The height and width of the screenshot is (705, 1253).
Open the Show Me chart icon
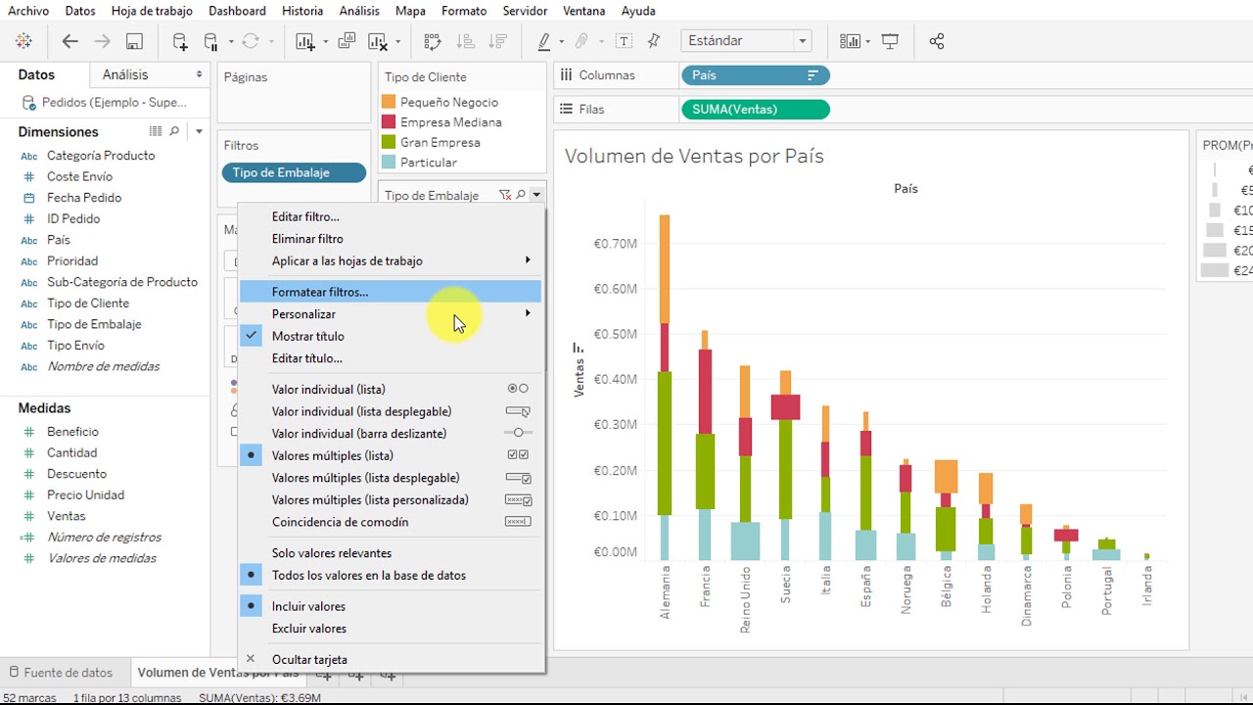(x=850, y=41)
